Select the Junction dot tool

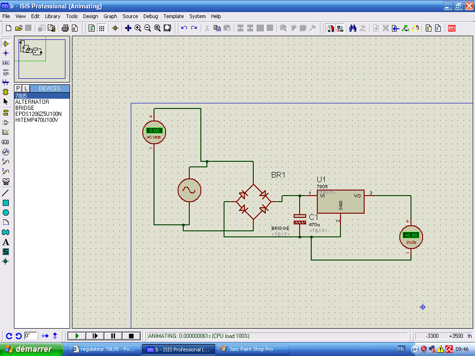pos(6,53)
